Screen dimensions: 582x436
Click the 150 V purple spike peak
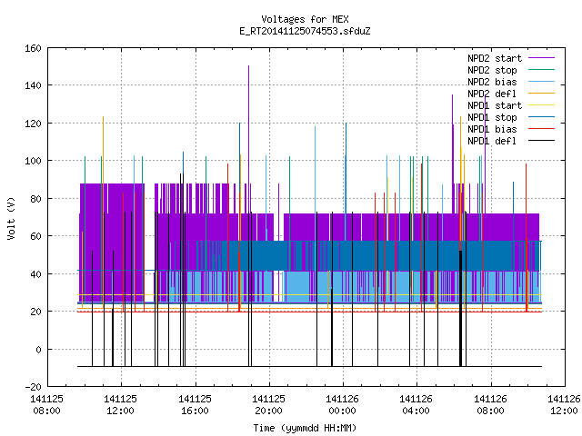[248, 66]
